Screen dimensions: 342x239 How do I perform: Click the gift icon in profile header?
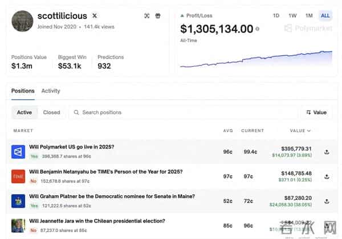pos(158,16)
